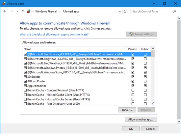The image size is (181, 134).
Task: Click the Forward navigation arrow
Action: [x=12, y=11]
